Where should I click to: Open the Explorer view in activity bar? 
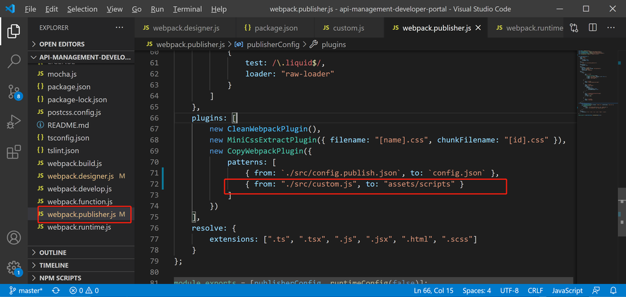tap(14, 31)
